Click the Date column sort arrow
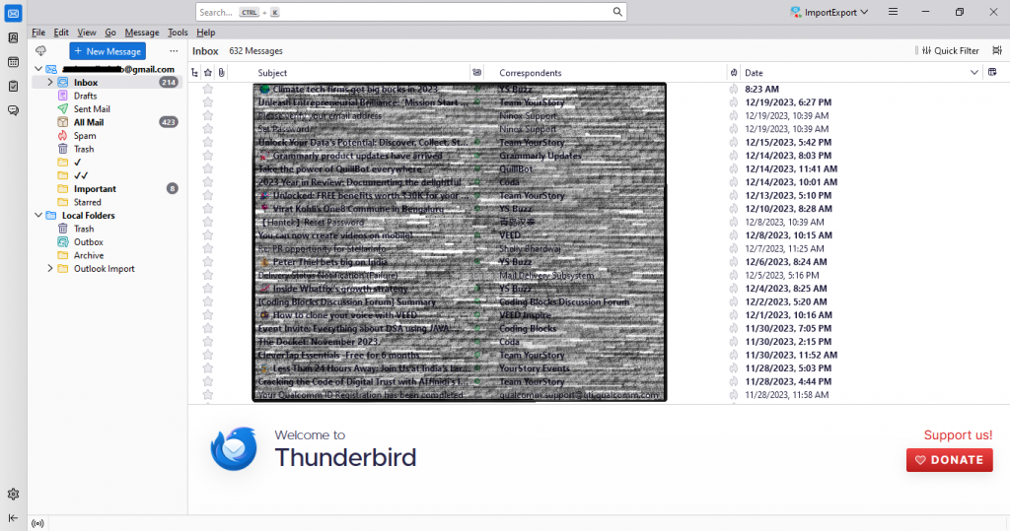 974,73
